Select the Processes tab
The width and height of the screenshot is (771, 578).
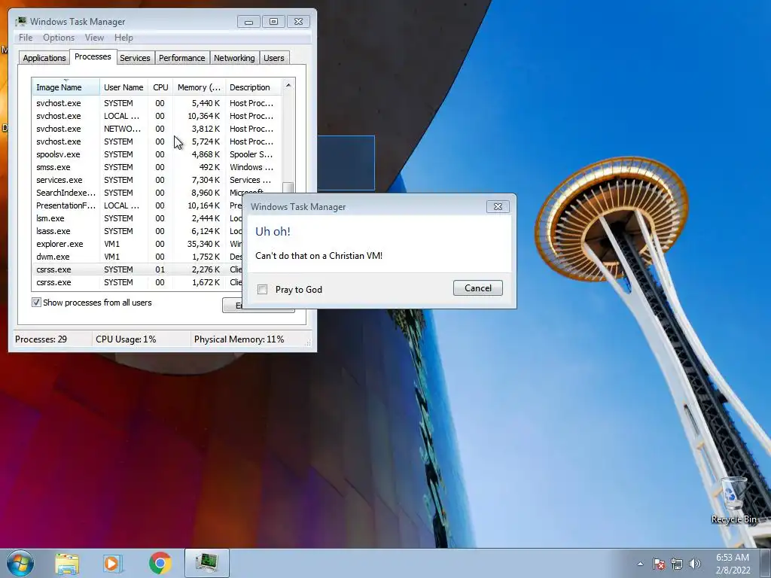click(93, 56)
